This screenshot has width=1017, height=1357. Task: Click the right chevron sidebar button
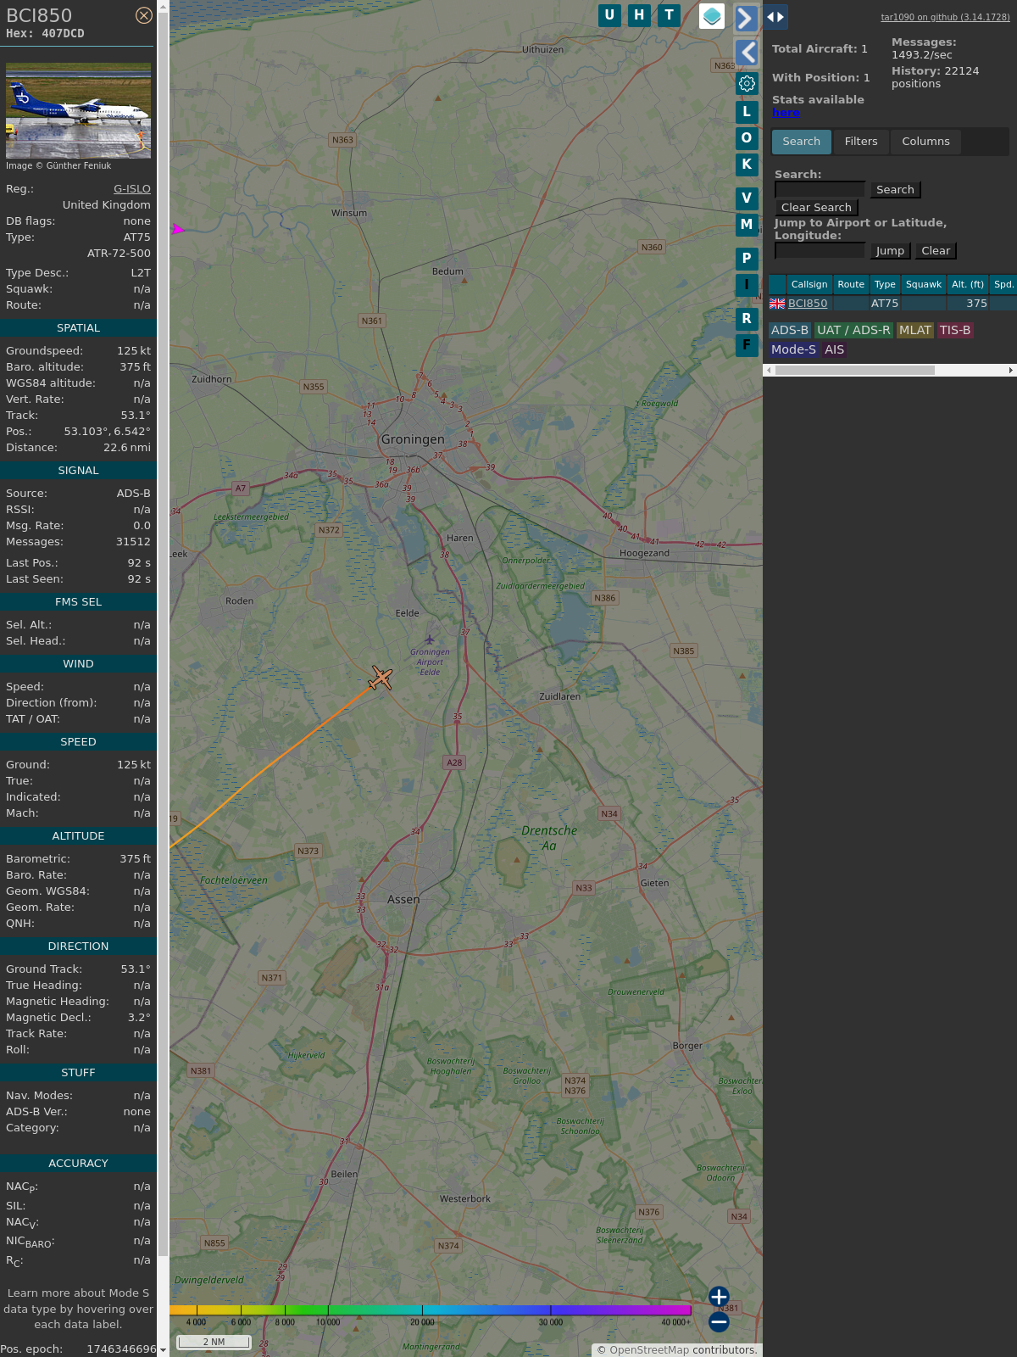click(746, 19)
